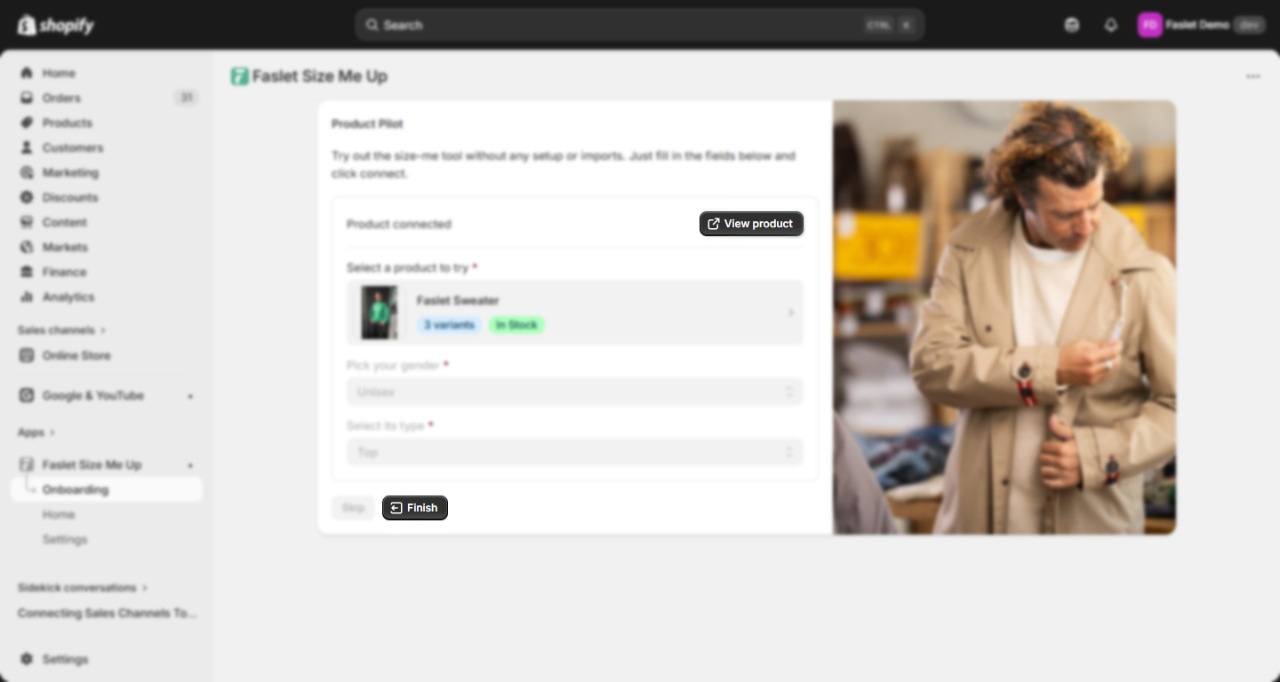
Task: Open Marketing via its sidebar icon
Action: point(27,172)
